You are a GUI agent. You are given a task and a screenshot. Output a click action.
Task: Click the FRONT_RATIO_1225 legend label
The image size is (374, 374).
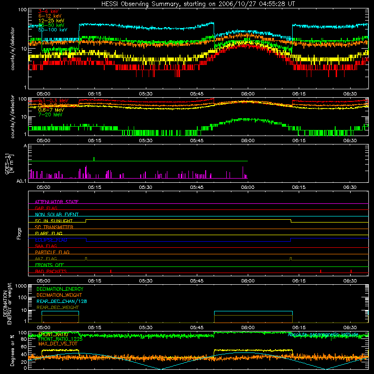click(60, 339)
